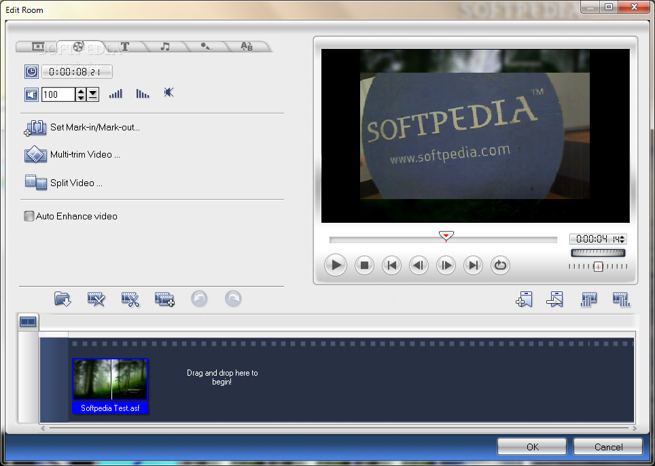
Task: Click the clock duration icon
Action: tap(31, 72)
